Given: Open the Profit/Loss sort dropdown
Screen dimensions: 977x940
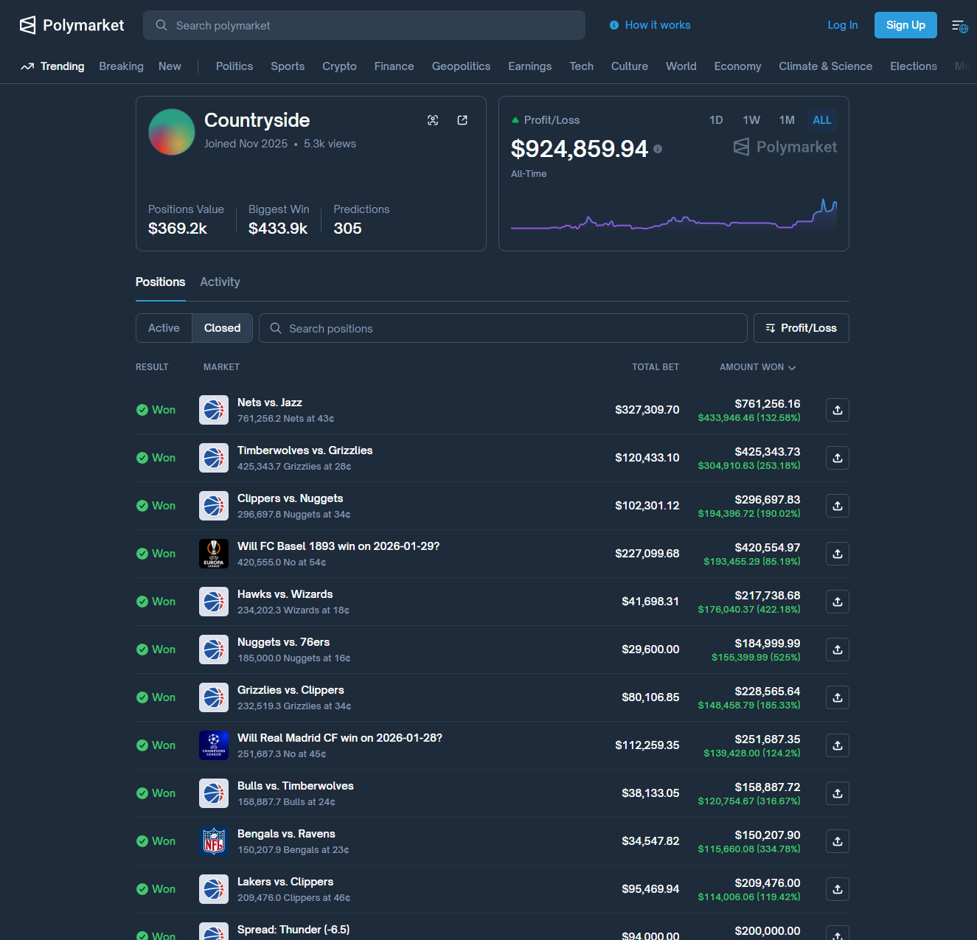Looking at the screenshot, I should point(801,328).
